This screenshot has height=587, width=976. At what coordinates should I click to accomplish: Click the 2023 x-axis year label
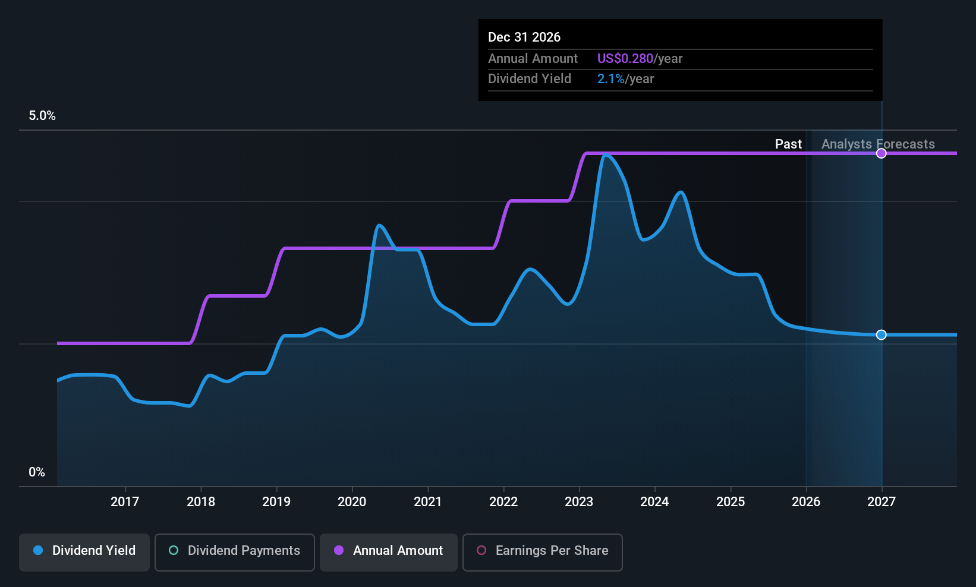click(579, 502)
